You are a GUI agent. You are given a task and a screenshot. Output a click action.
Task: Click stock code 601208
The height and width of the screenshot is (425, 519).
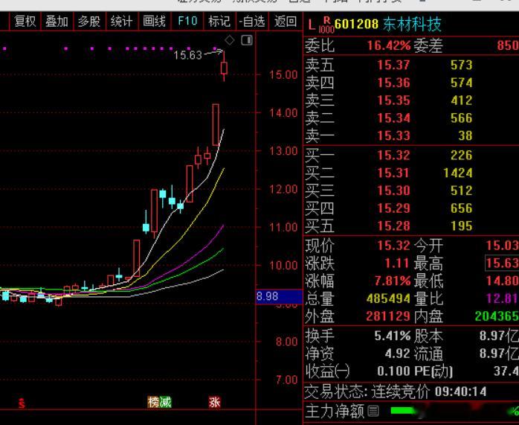pos(356,24)
